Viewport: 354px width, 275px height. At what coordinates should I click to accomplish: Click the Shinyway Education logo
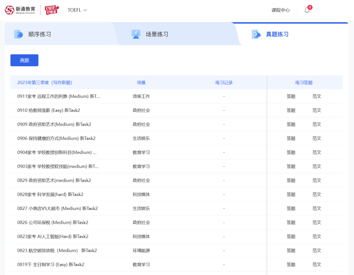(20, 10)
